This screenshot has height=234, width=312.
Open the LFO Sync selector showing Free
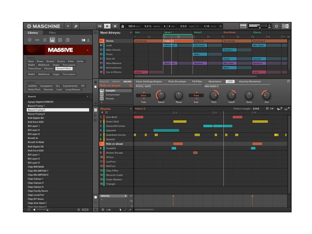pos(196,95)
